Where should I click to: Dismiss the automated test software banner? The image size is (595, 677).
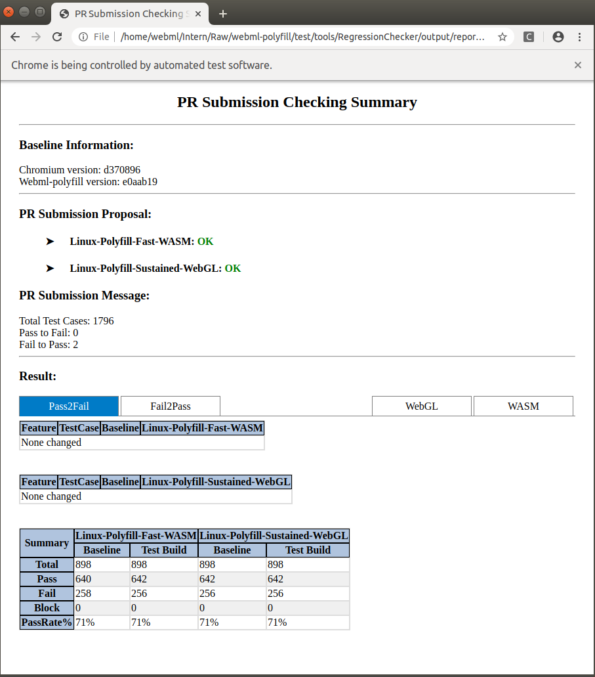coord(578,65)
